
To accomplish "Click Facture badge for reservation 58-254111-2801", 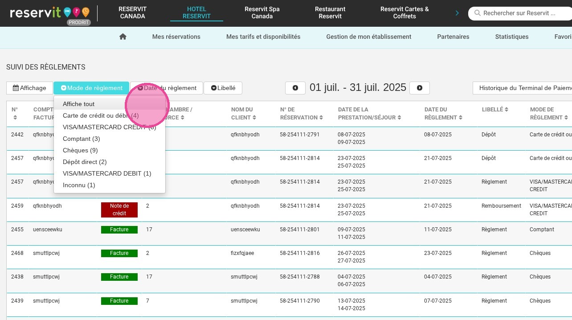I will click(x=119, y=230).
